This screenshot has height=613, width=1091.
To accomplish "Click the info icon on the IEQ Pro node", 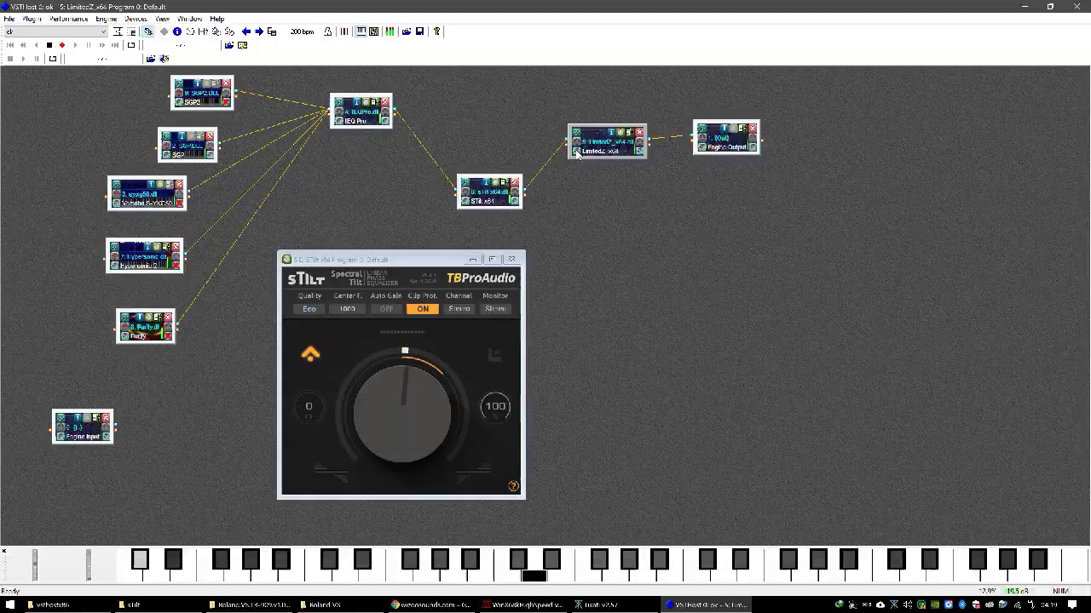I will [357, 102].
